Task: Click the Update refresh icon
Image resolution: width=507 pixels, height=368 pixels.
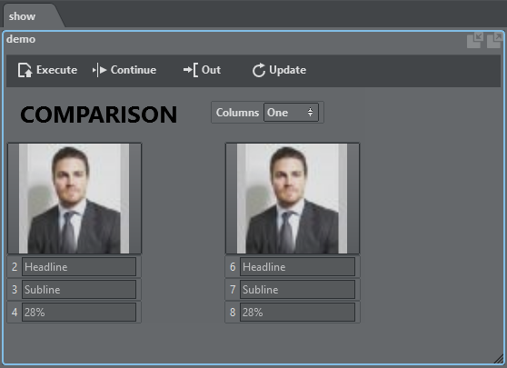Action: [x=259, y=70]
